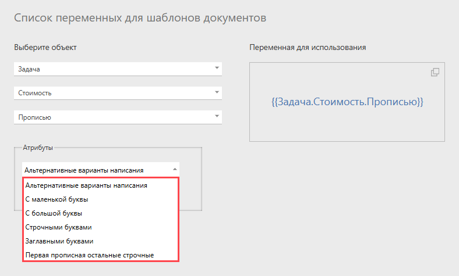Click the arrow of the Прописью dropdown
Viewport: 459px width, 276px height.
tap(217, 116)
